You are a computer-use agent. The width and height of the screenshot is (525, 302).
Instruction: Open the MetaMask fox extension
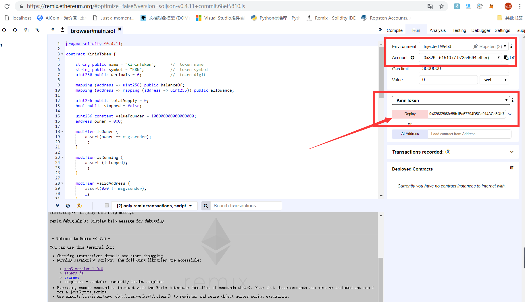pyautogui.click(x=491, y=6)
